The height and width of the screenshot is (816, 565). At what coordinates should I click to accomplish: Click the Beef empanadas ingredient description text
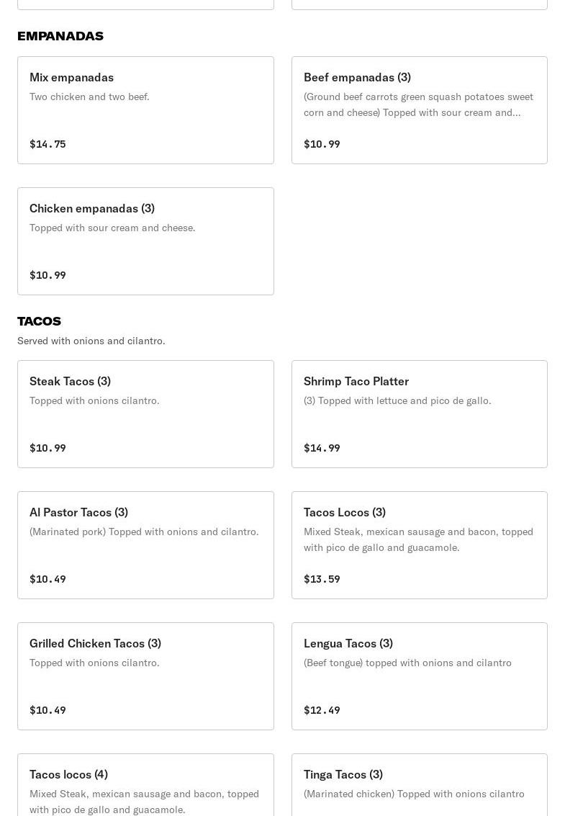tap(418, 104)
